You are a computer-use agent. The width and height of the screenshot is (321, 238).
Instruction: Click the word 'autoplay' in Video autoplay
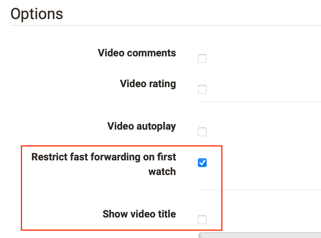tap(156, 127)
